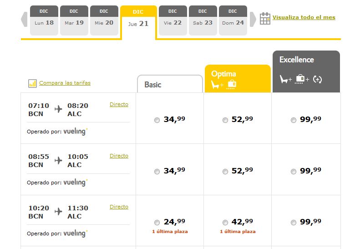Go to previous week with the left arrow
This screenshot has height=249, width=345.
coord(24,19)
